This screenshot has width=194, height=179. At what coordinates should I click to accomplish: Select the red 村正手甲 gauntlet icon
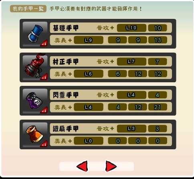(x=35, y=67)
